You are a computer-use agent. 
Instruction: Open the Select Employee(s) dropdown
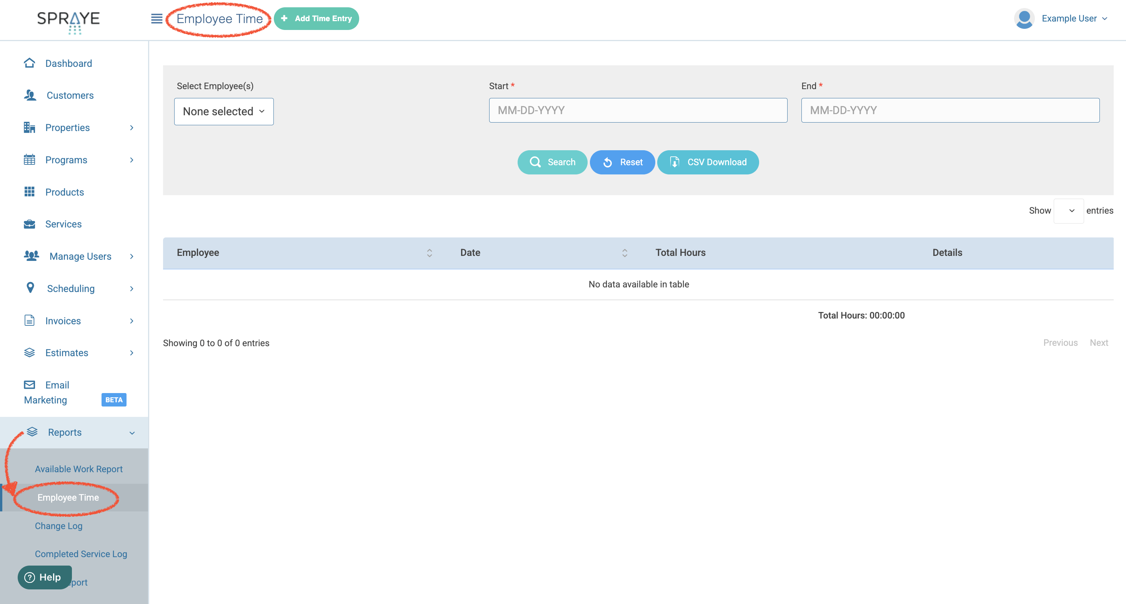coord(224,111)
